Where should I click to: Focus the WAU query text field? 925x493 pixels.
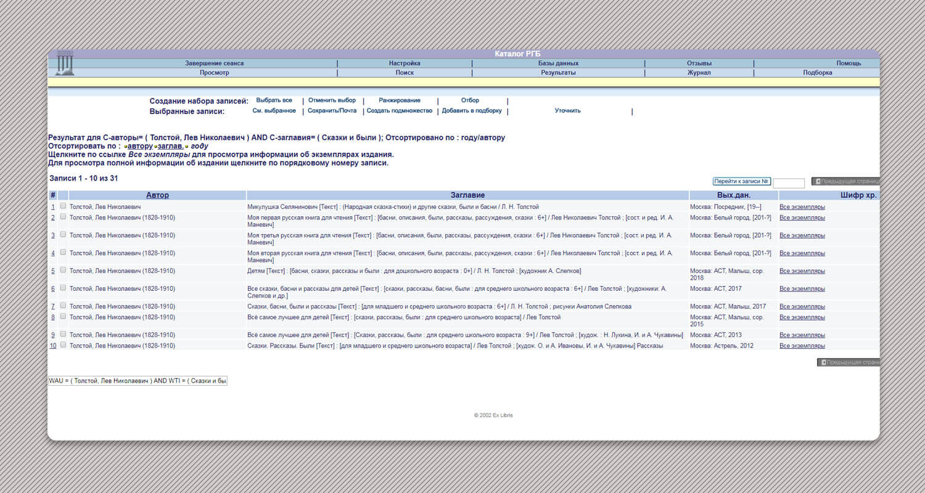[x=138, y=381]
